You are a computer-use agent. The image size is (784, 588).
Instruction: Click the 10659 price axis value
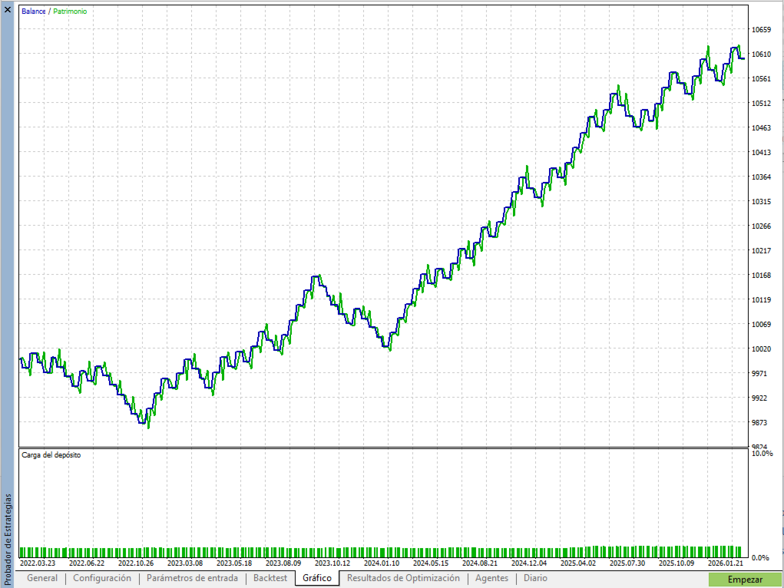tap(761, 29)
